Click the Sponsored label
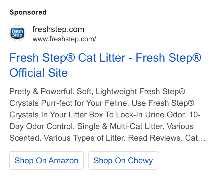This screenshot has width=221, height=179. coord(28,12)
